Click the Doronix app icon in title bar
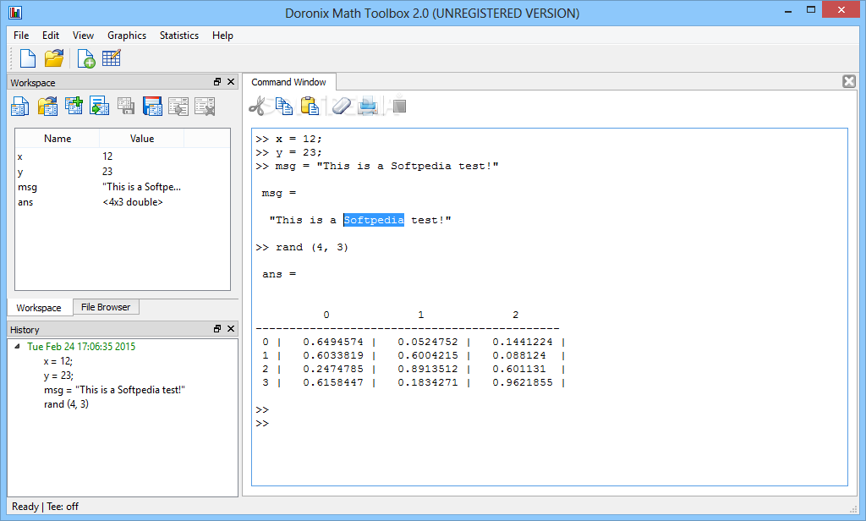 [x=15, y=12]
